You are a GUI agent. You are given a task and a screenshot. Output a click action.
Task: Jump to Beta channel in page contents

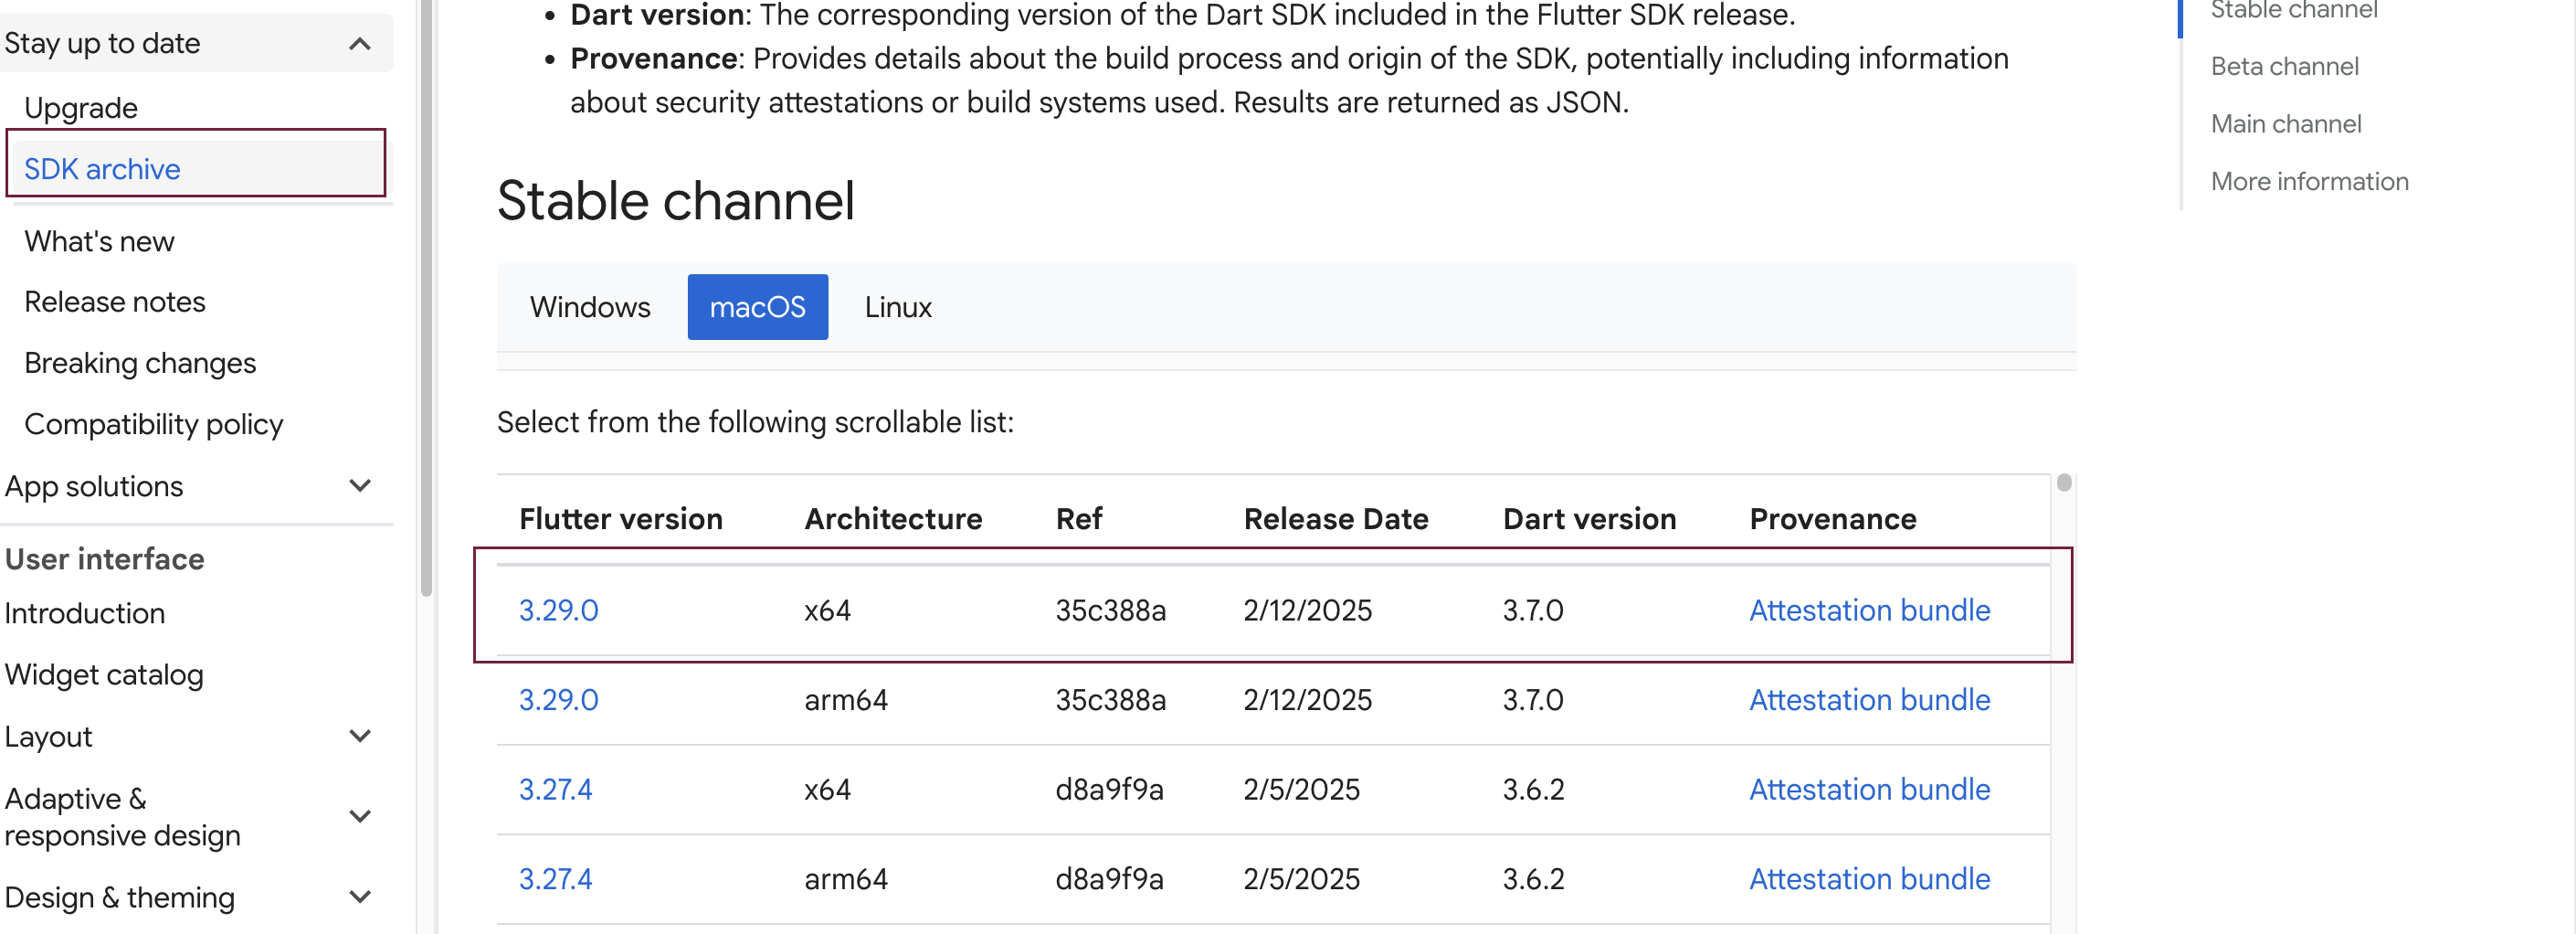click(x=2284, y=67)
